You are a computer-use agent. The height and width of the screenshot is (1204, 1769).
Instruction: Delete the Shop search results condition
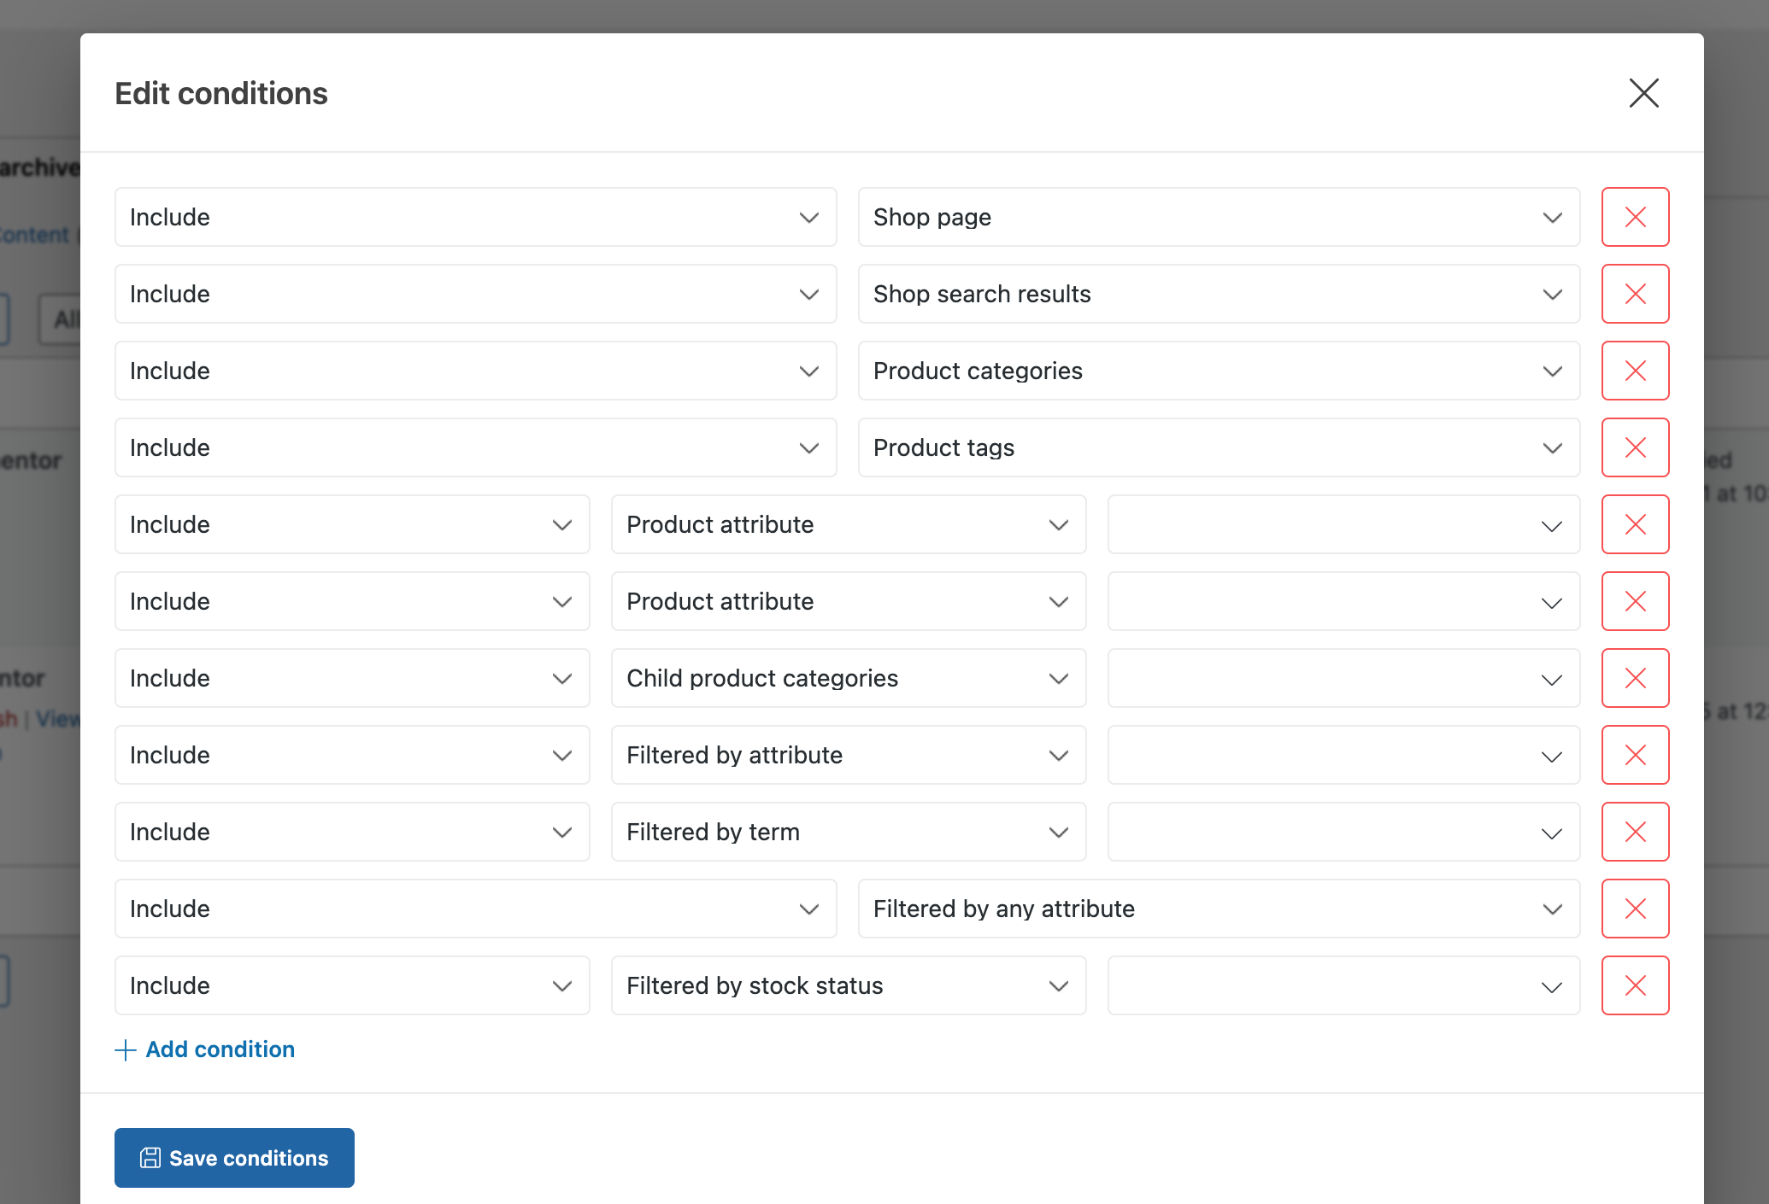click(1634, 294)
